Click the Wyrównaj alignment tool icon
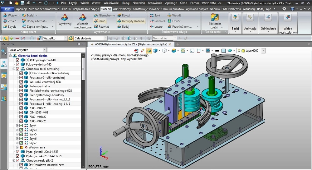This screenshot has height=170, width=312. pyautogui.click(x=65, y=17)
